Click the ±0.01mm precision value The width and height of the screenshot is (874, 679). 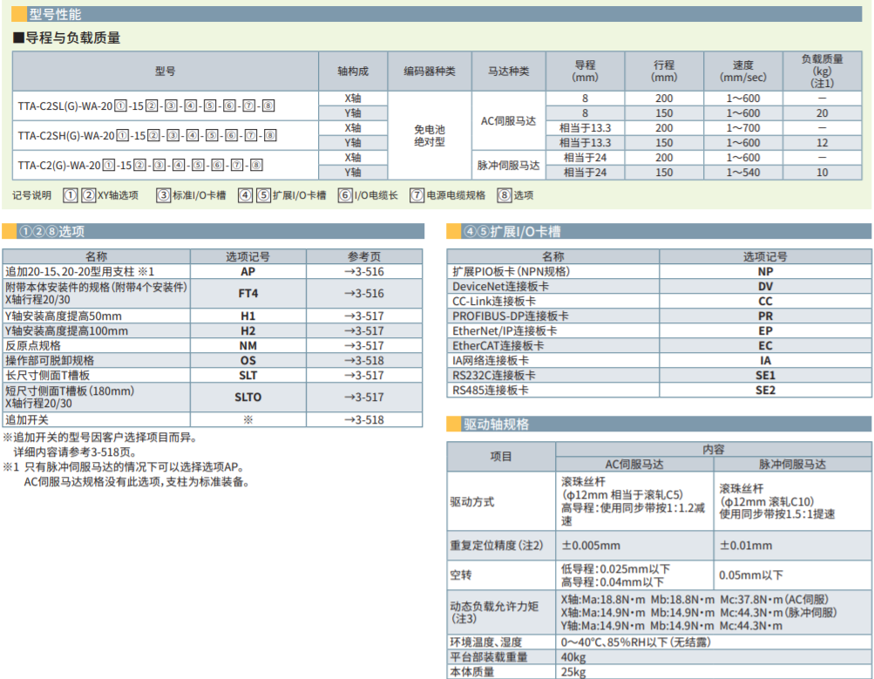(745, 546)
